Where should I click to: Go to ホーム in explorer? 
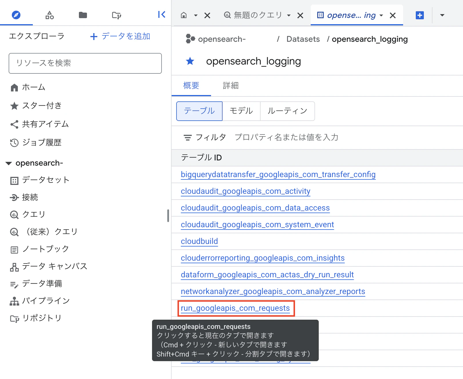[28, 87]
